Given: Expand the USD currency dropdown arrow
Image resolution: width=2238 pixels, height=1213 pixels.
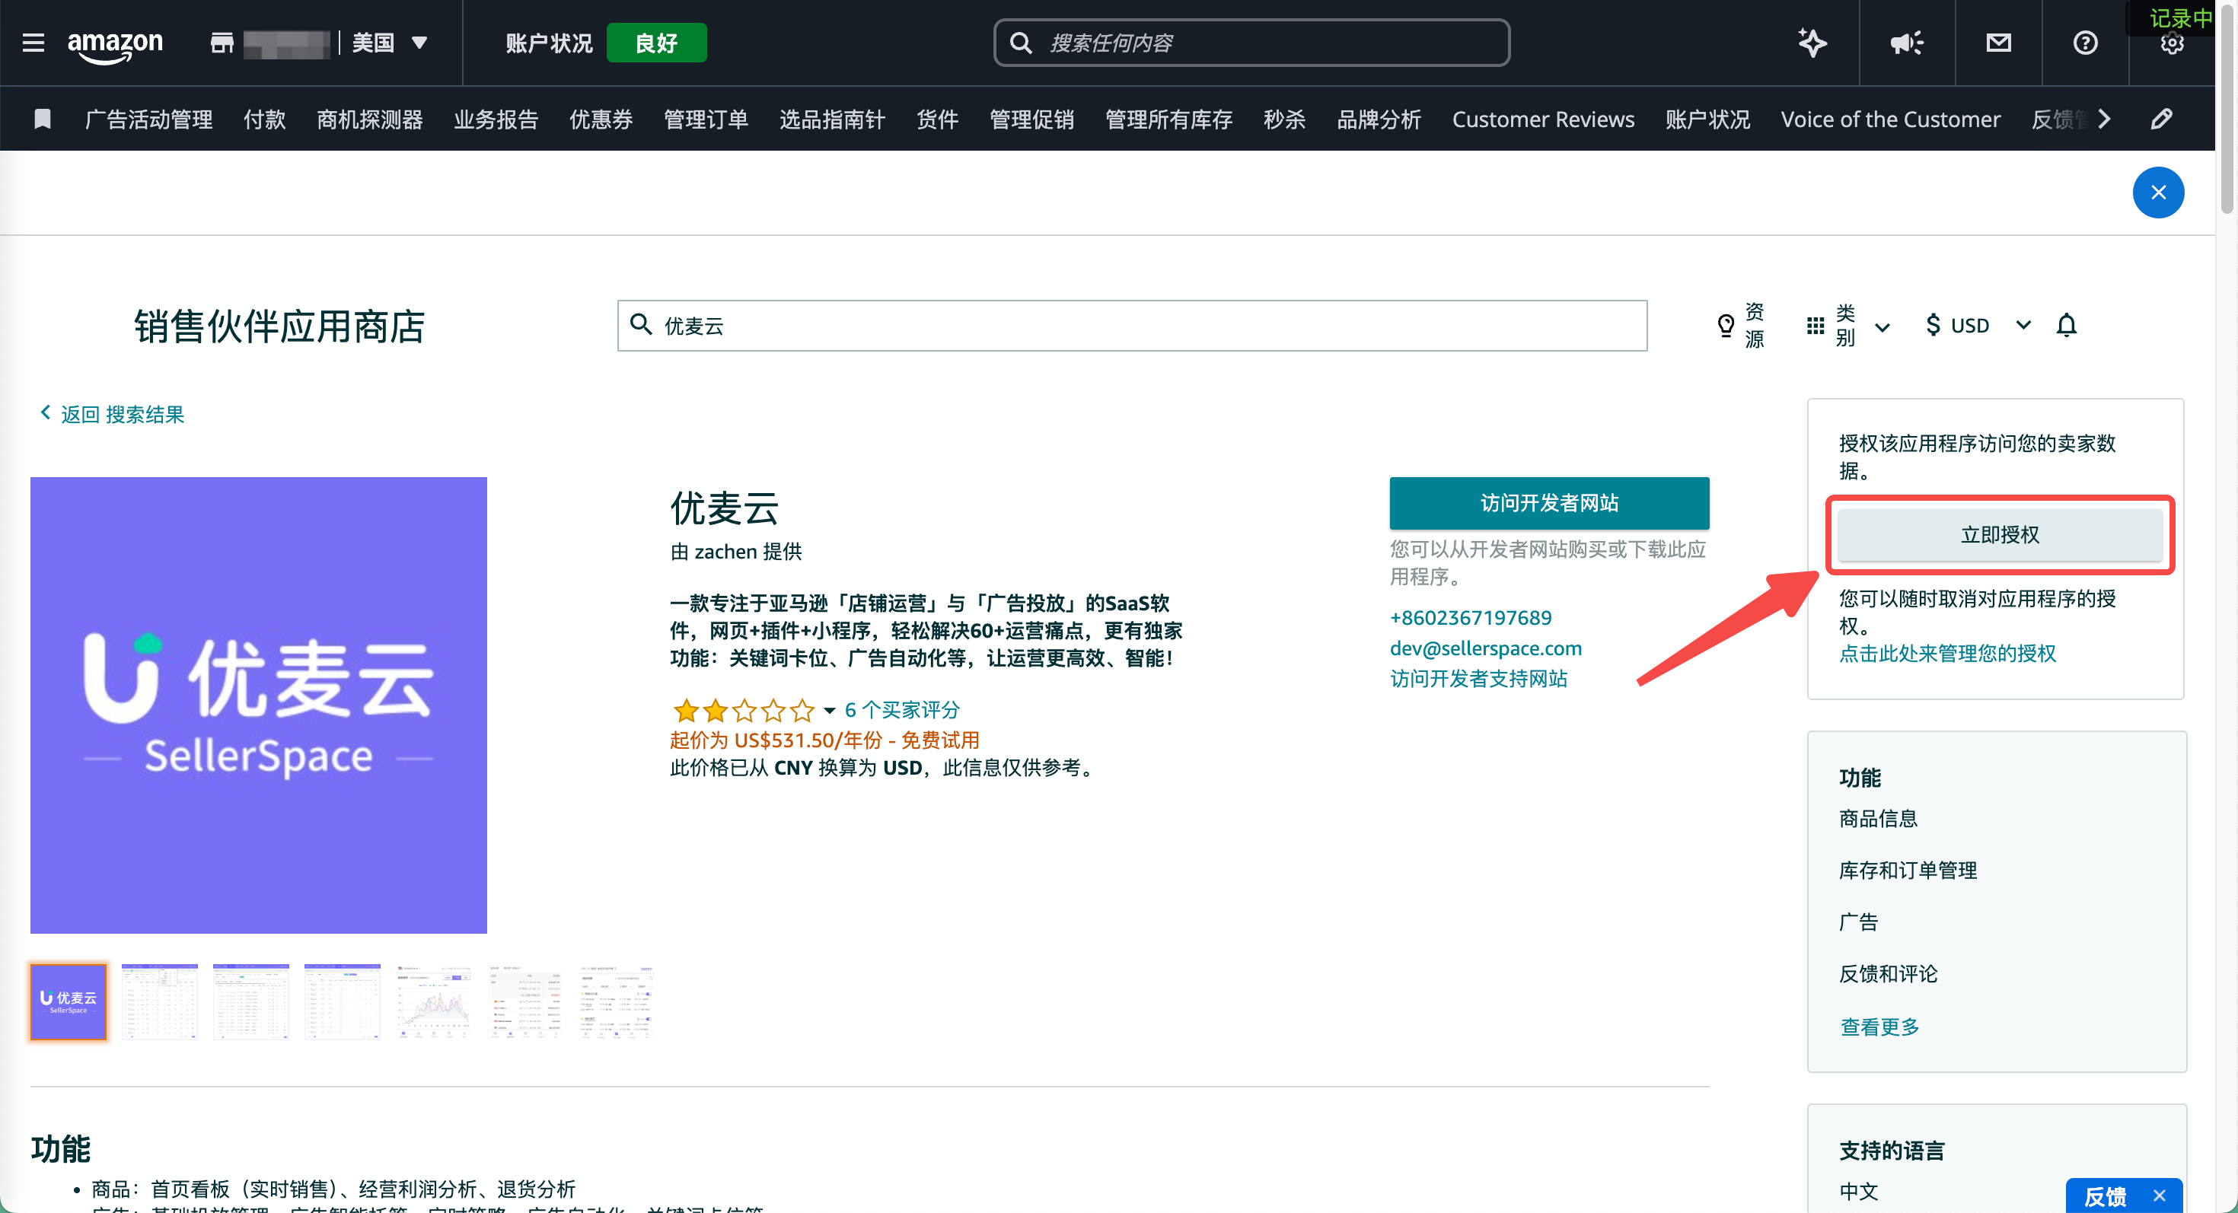Looking at the screenshot, I should point(2023,325).
